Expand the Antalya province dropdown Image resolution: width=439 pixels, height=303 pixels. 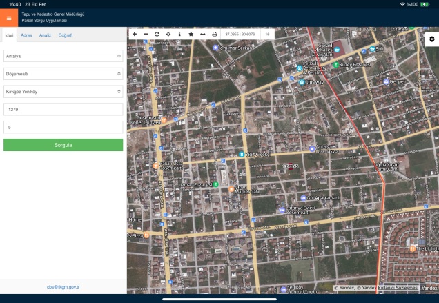(x=63, y=56)
